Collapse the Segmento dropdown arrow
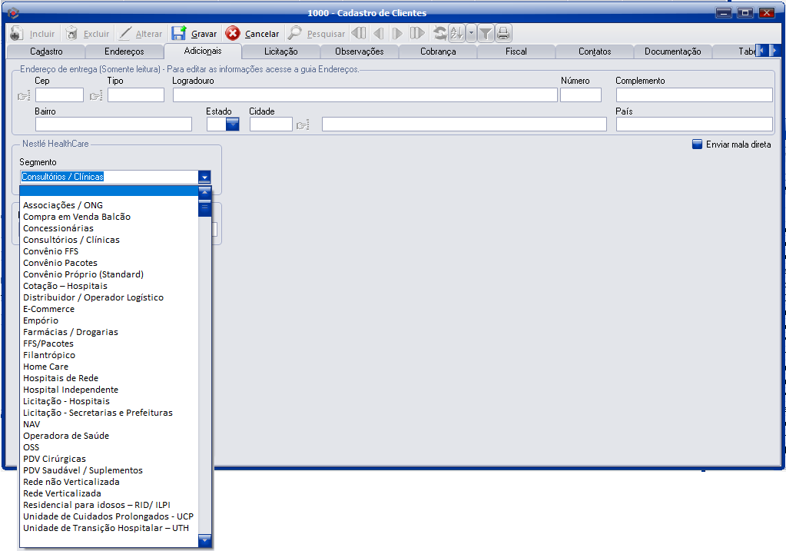The height and width of the screenshot is (551, 786). pyautogui.click(x=204, y=177)
